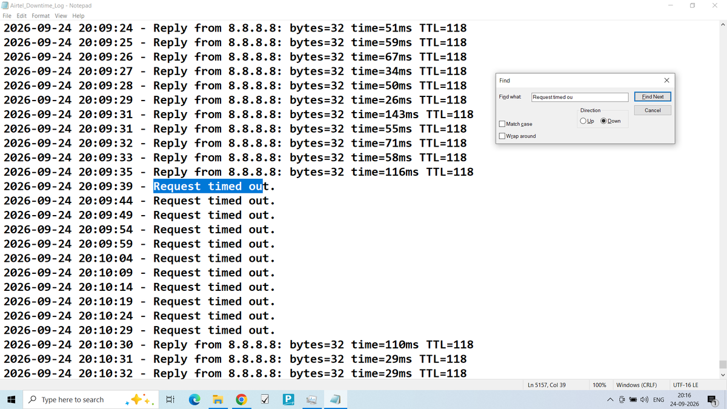Open File Explorer from the taskbar
Viewport: 727px width, 409px height.
coord(218,400)
